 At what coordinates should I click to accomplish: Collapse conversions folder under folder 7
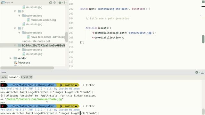(19, 33)
